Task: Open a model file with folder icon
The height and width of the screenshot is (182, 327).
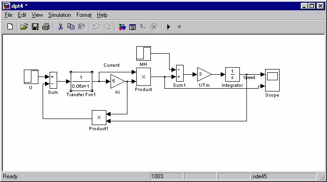Action: tap(24, 27)
